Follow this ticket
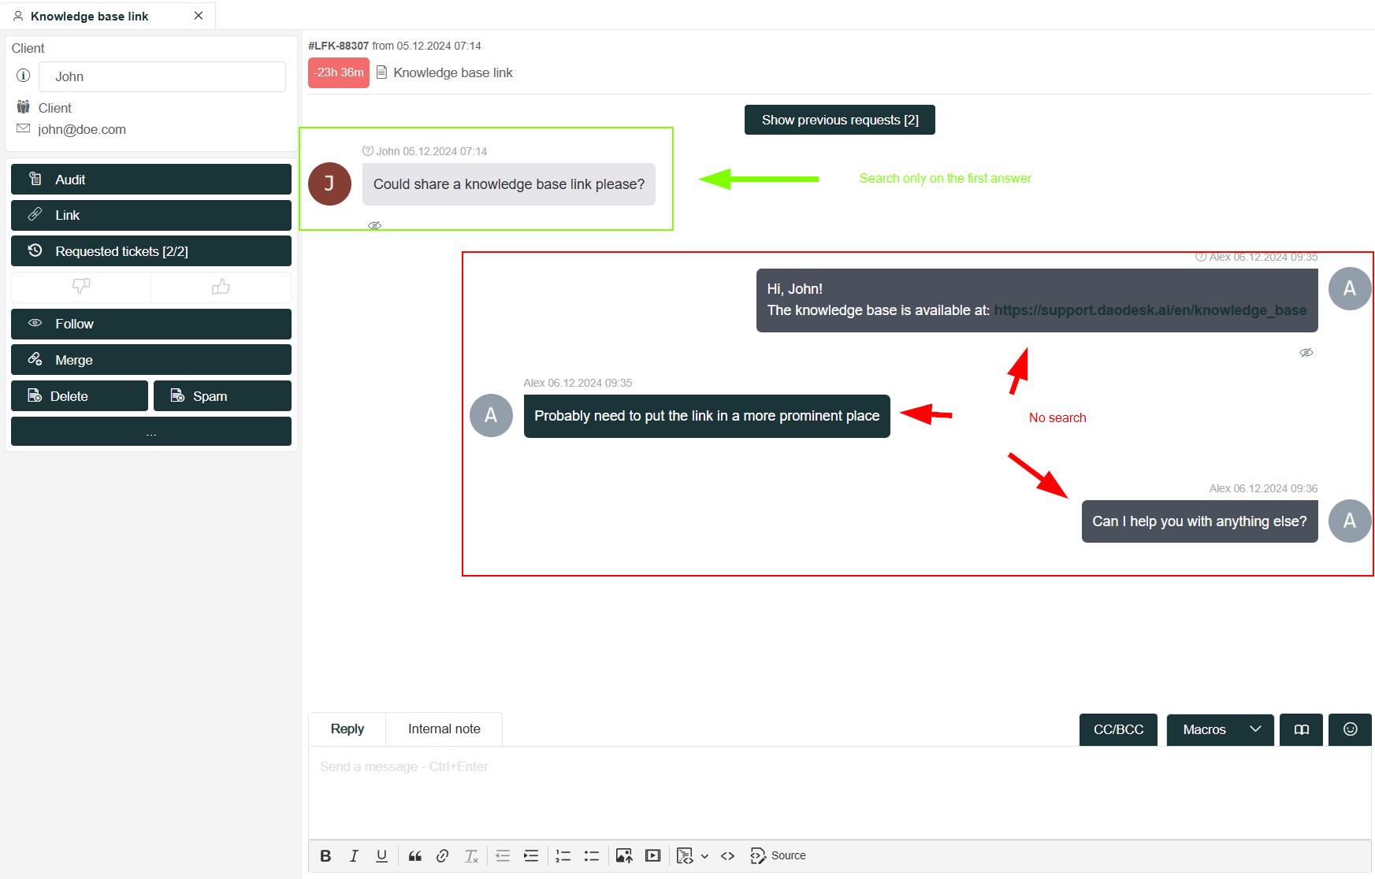Image resolution: width=1375 pixels, height=879 pixels. [x=151, y=324]
